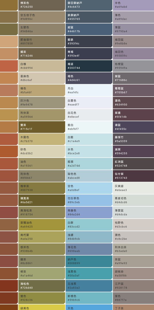Select the 水色 #bce2e8 swatch

point(89,151)
